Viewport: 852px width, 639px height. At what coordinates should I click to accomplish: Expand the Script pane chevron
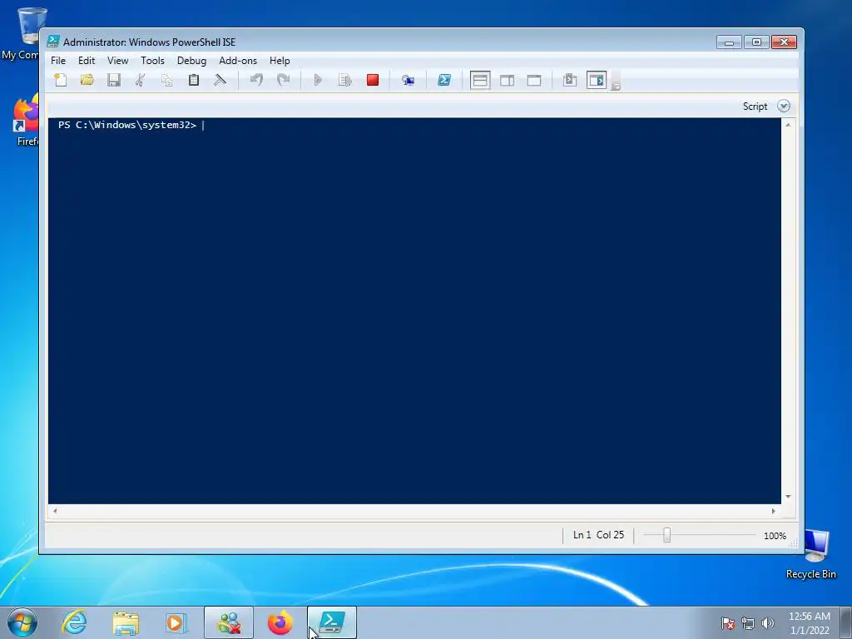[784, 106]
